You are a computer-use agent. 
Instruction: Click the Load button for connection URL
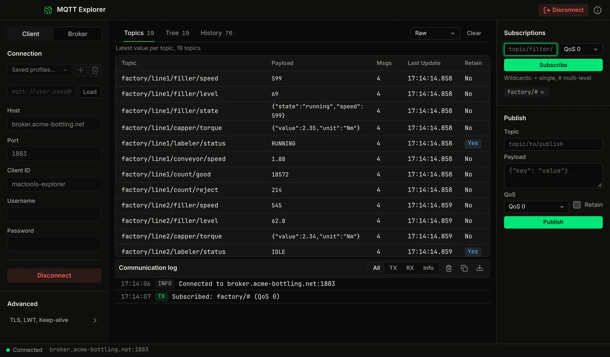[90, 92]
